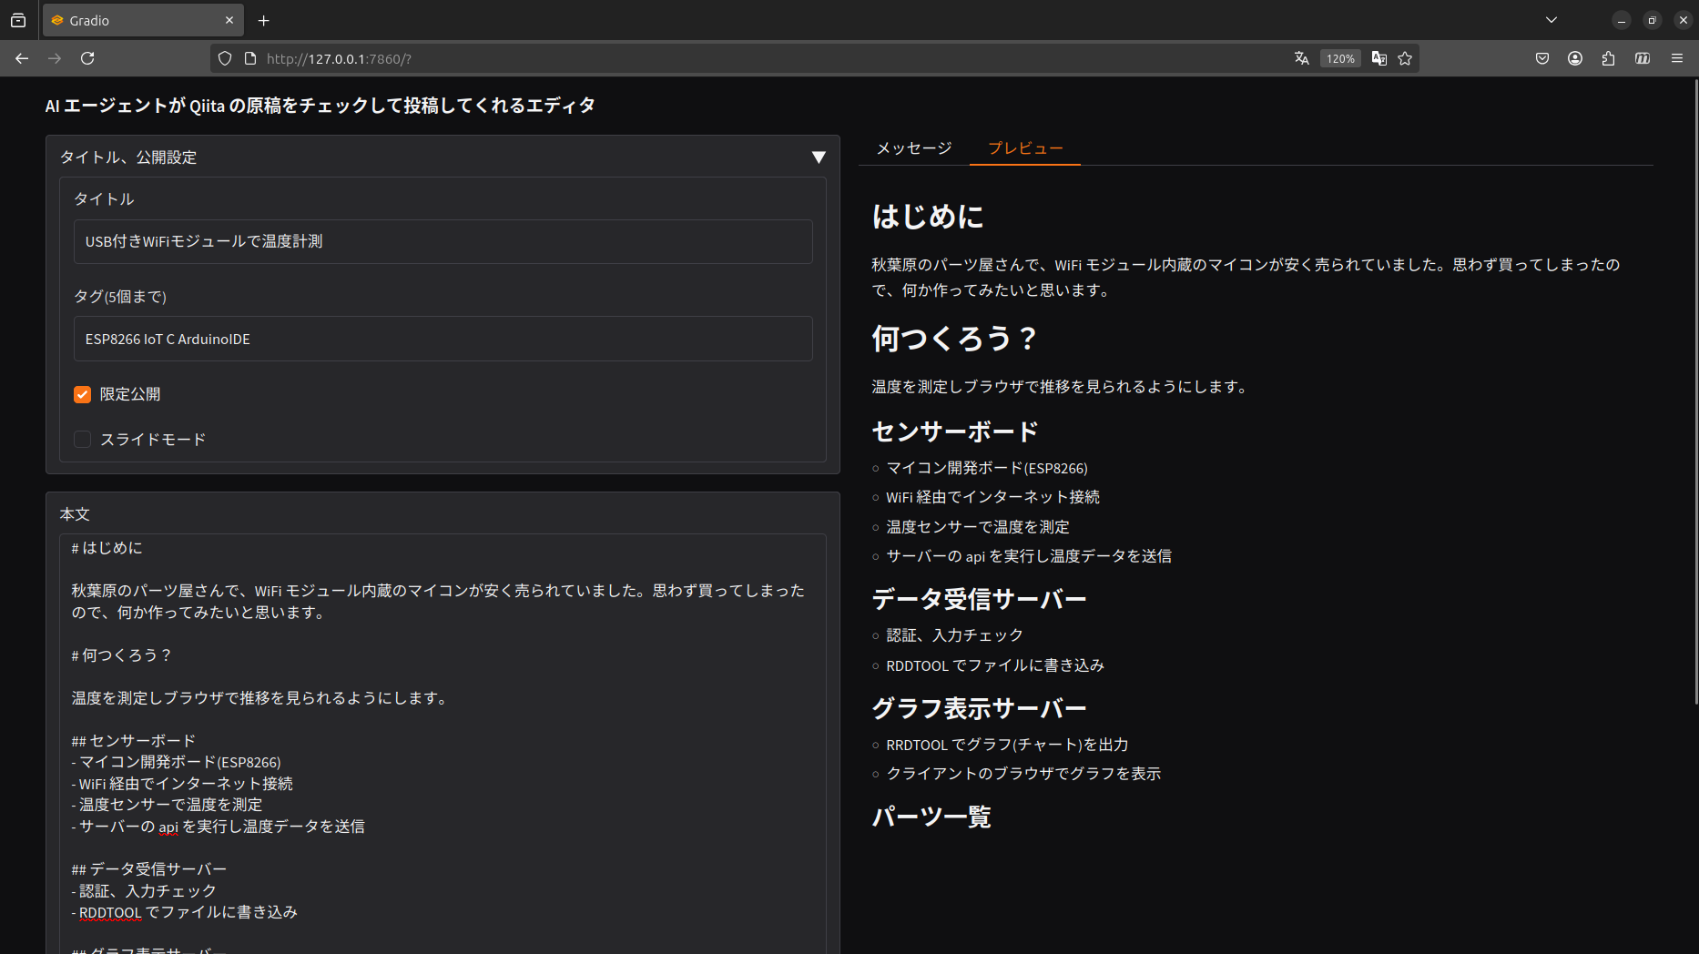Click '# 何つくろう？' line in editor
Image resolution: width=1699 pixels, height=954 pixels.
tap(122, 655)
